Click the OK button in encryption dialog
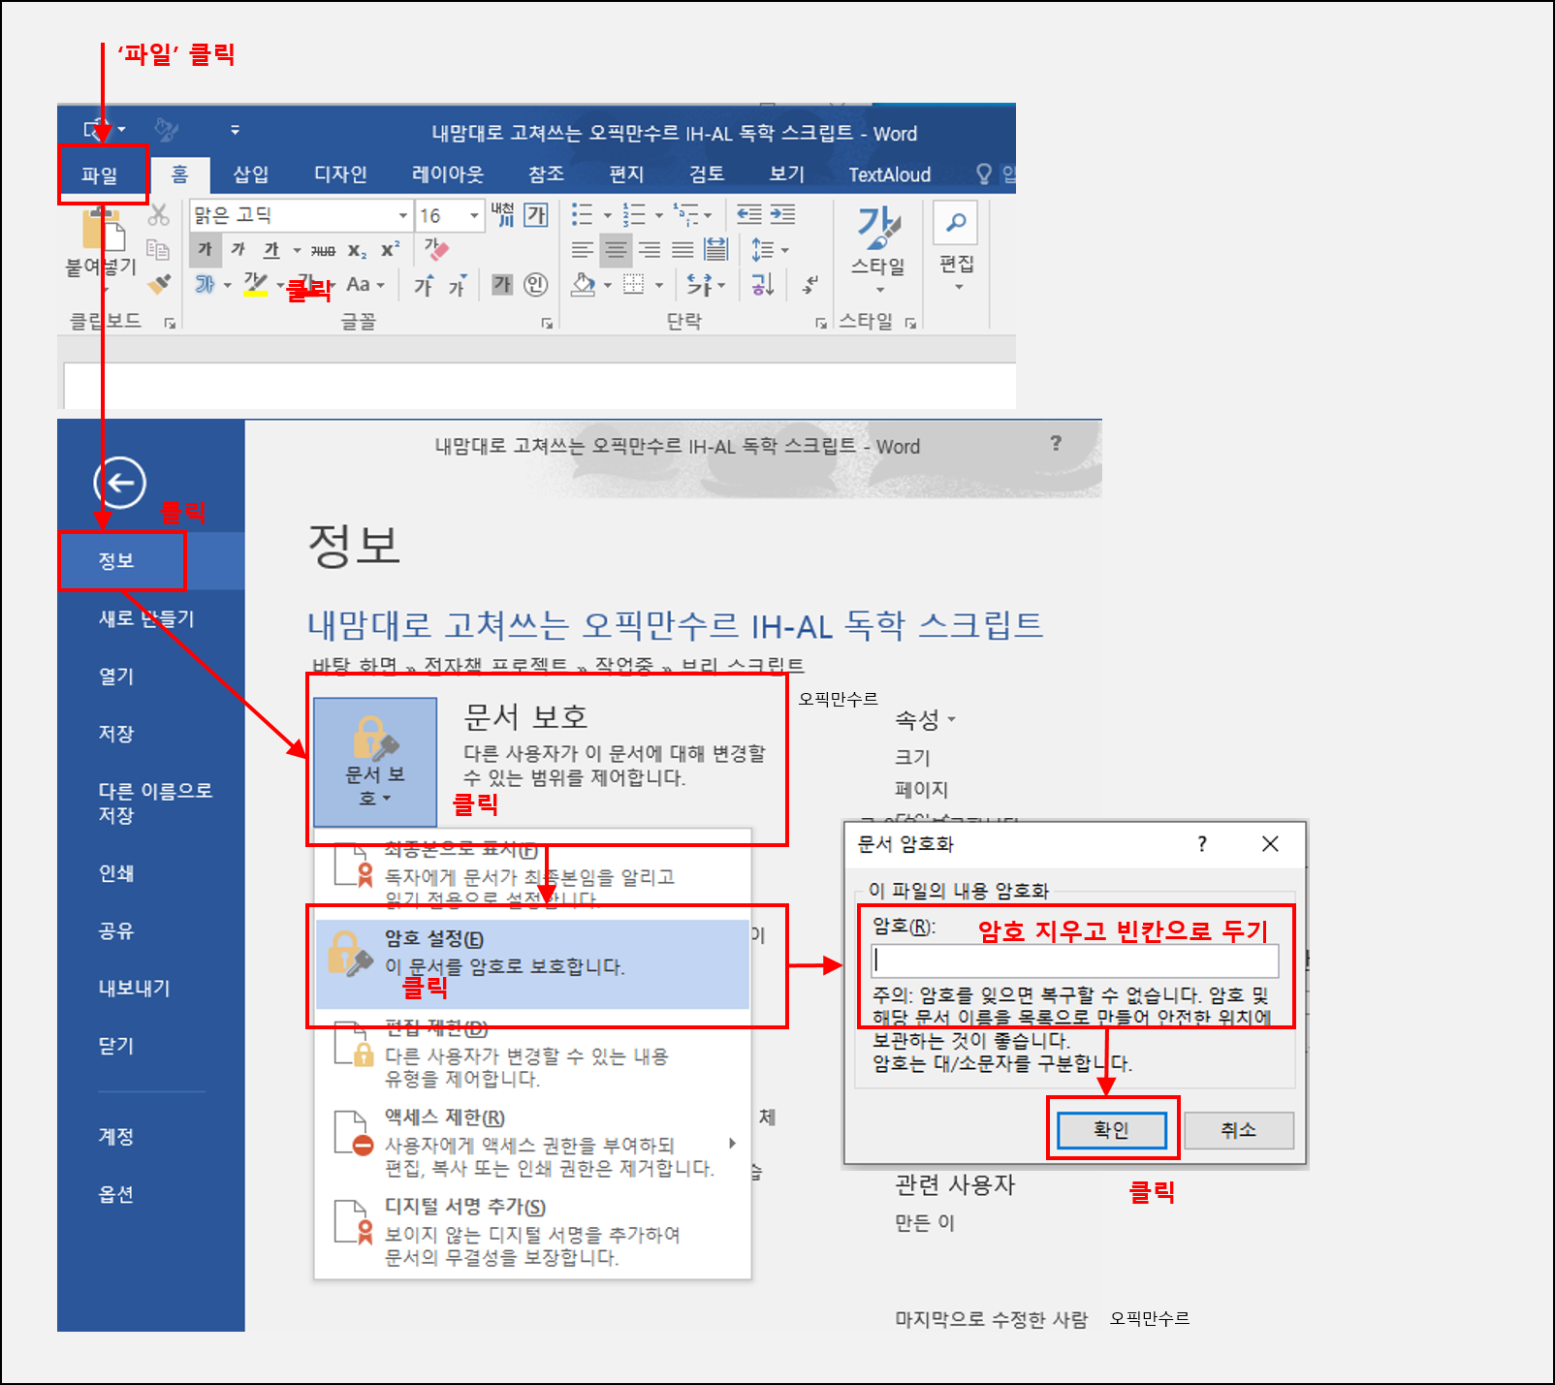Screen dimensions: 1555x1385 coord(1111,1130)
